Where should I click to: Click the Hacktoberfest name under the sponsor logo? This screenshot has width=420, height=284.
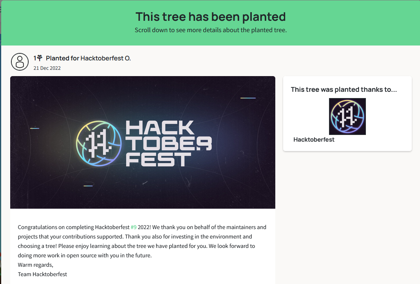pyautogui.click(x=314, y=140)
